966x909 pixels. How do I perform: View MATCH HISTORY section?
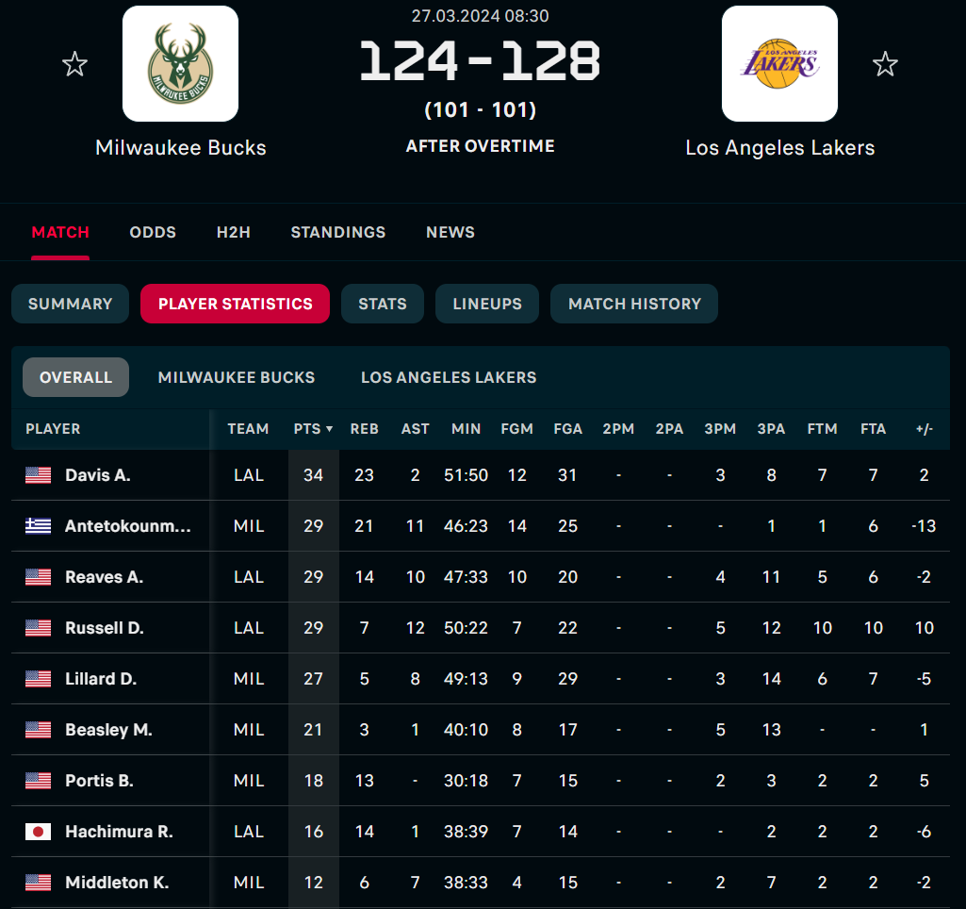(634, 304)
